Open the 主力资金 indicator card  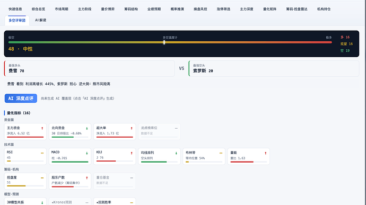coord(25,131)
